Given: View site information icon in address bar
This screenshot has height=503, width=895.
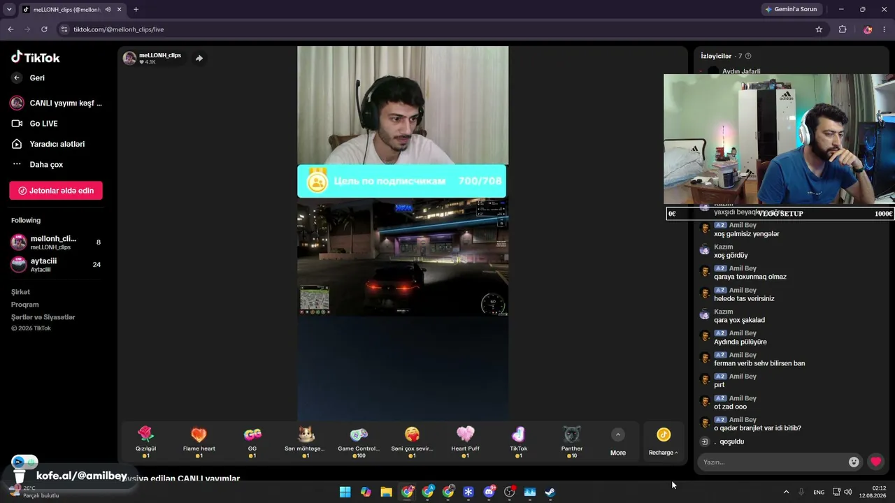Looking at the screenshot, I should [x=64, y=29].
